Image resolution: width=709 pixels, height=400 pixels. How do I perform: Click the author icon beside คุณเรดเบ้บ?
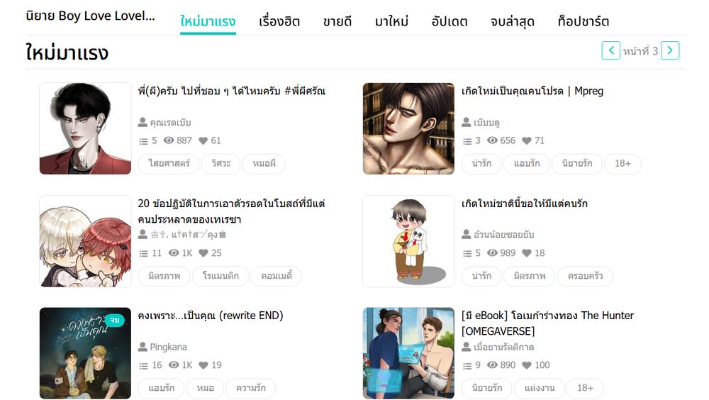pyautogui.click(x=143, y=122)
